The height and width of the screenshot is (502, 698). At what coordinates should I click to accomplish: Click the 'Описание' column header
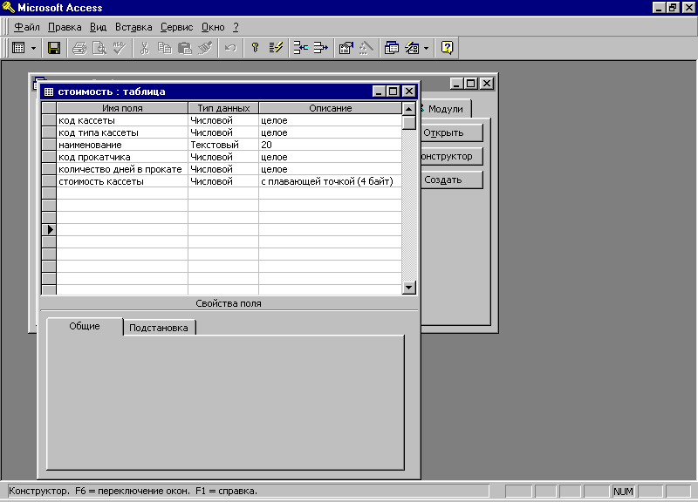[331, 108]
